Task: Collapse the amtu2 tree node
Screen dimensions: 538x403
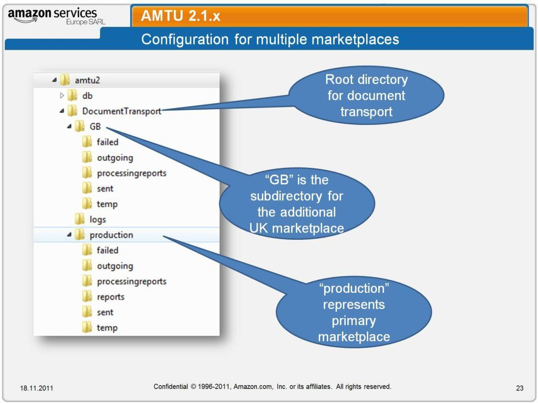Action: [x=54, y=80]
